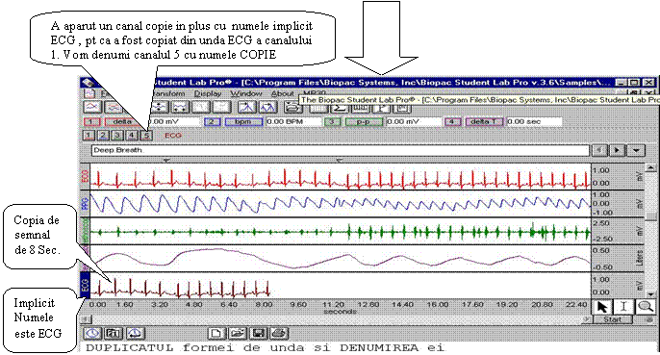Select the arrow pointer tool

click(602, 307)
